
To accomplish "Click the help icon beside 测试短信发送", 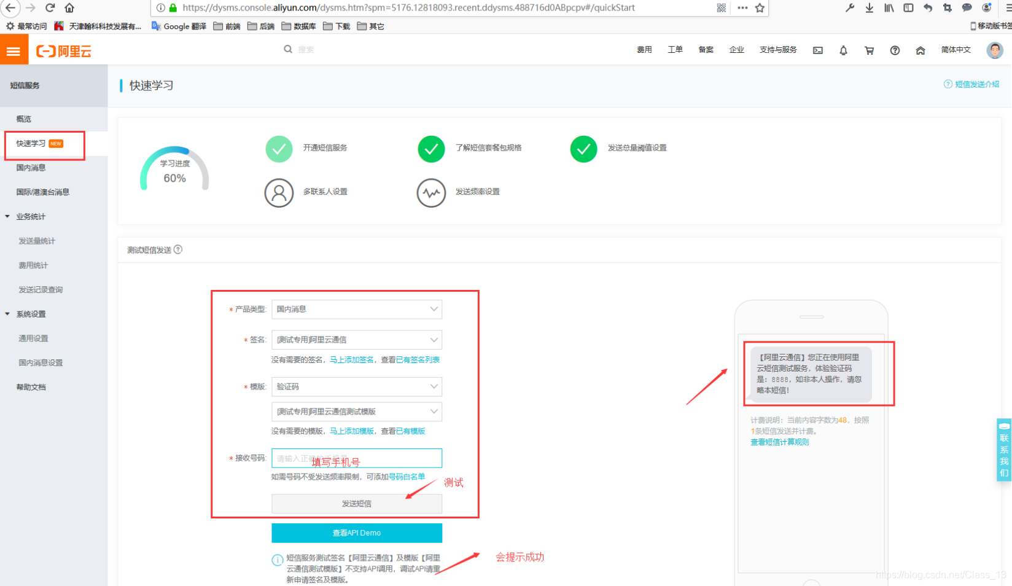I will pos(178,249).
